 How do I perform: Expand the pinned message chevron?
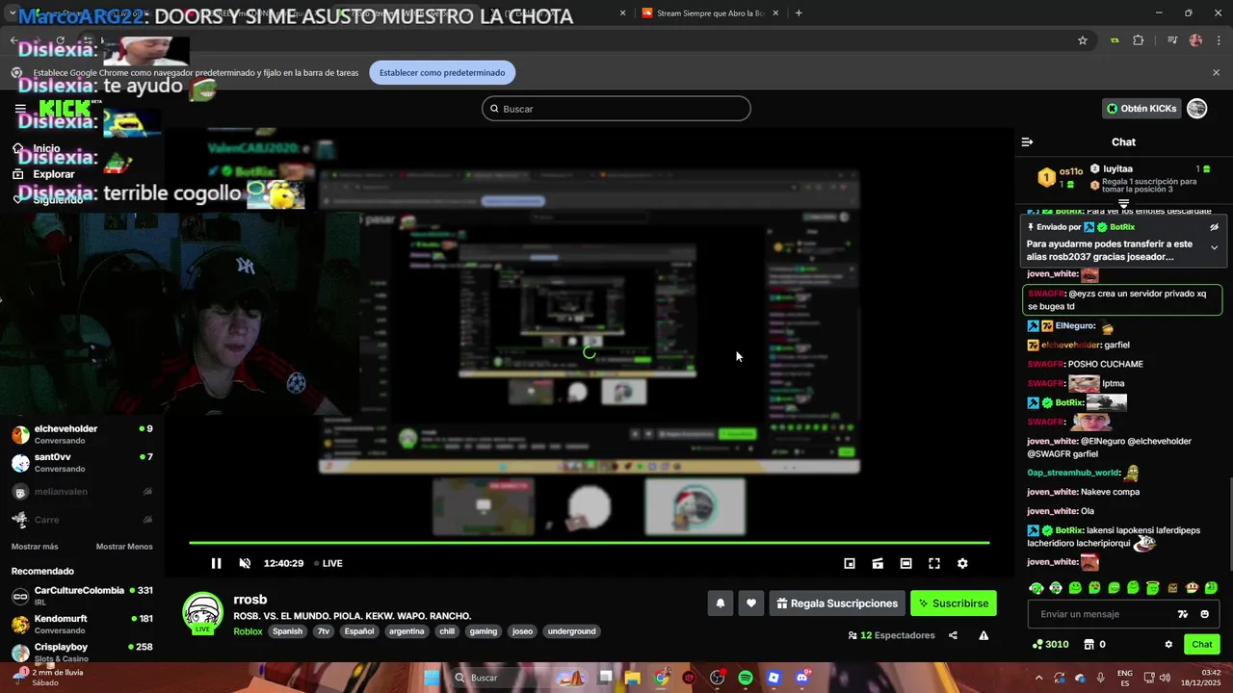click(1214, 247)
